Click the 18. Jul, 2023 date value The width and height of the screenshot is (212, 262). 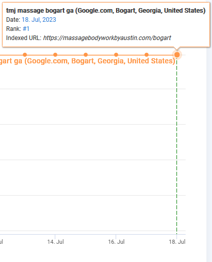click(39, 20)
